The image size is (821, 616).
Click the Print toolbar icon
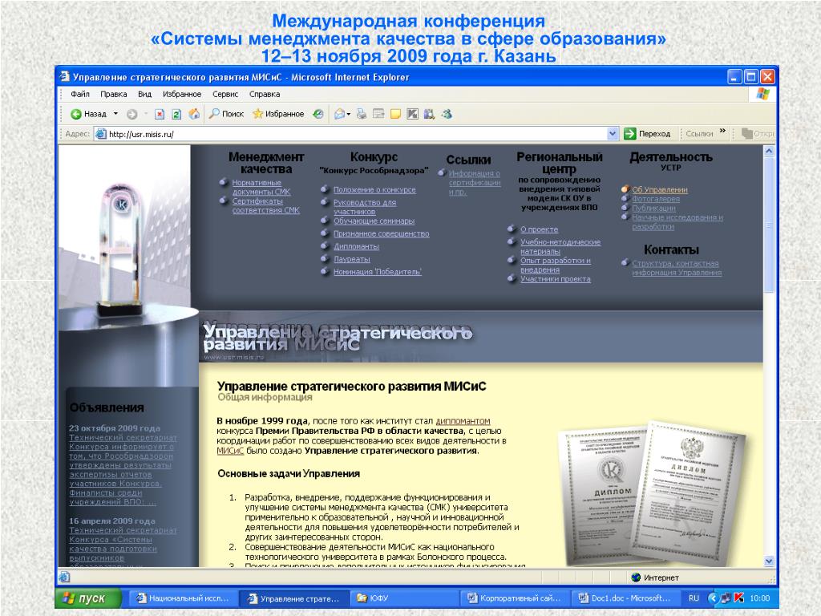pos(362,114)
